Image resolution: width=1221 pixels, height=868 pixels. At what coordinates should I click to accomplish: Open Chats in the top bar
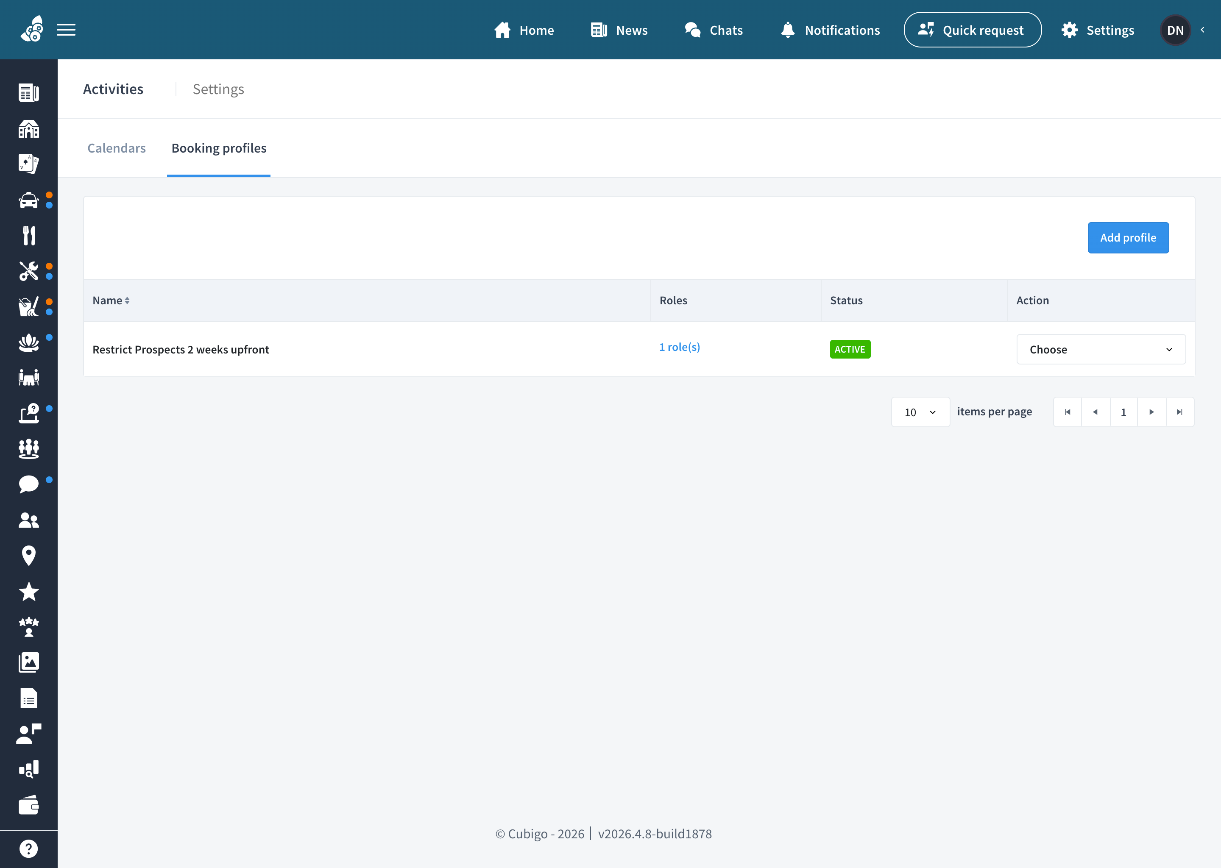714,30
